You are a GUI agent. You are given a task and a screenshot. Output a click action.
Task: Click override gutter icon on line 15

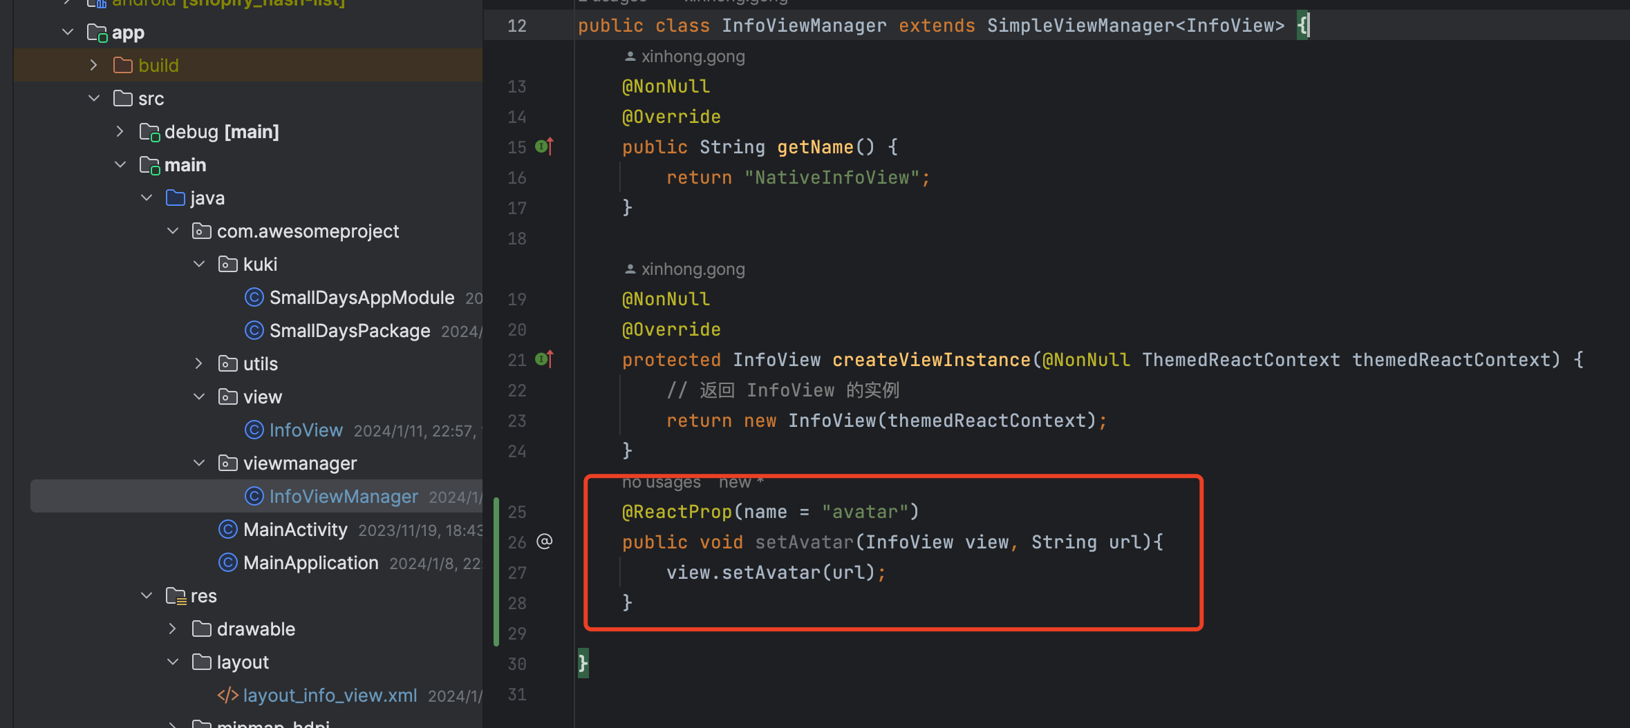click(545, 146)
